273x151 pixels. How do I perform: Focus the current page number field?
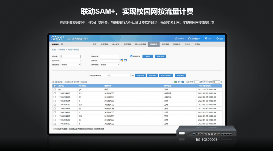click(x=196, y=82)
